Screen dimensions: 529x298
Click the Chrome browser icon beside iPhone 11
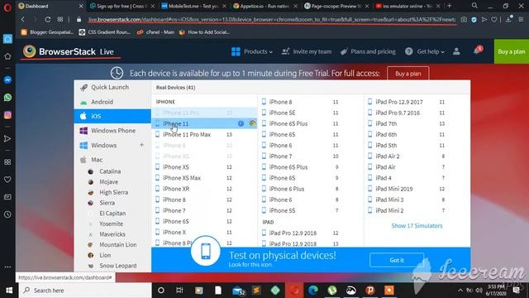point(252,123)
